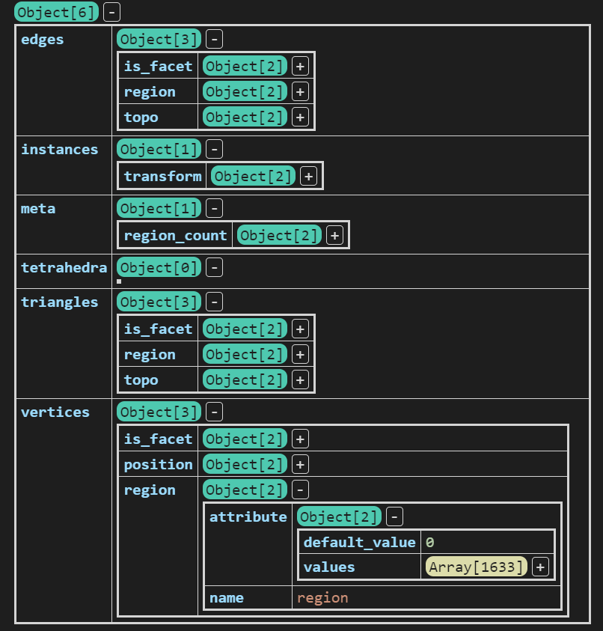Screen dimensions: 603x631
Task: Expand the edges region object
Action: [300, 91]
